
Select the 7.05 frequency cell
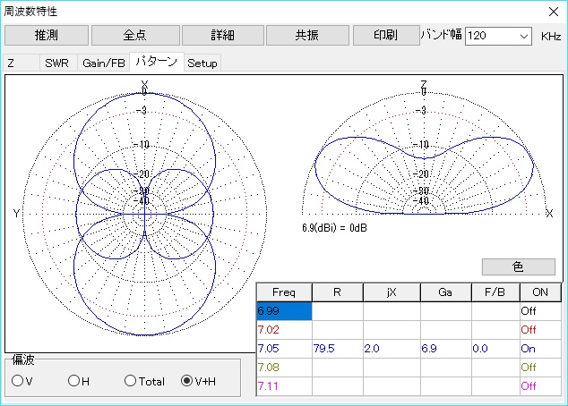[x=284, y=349]
